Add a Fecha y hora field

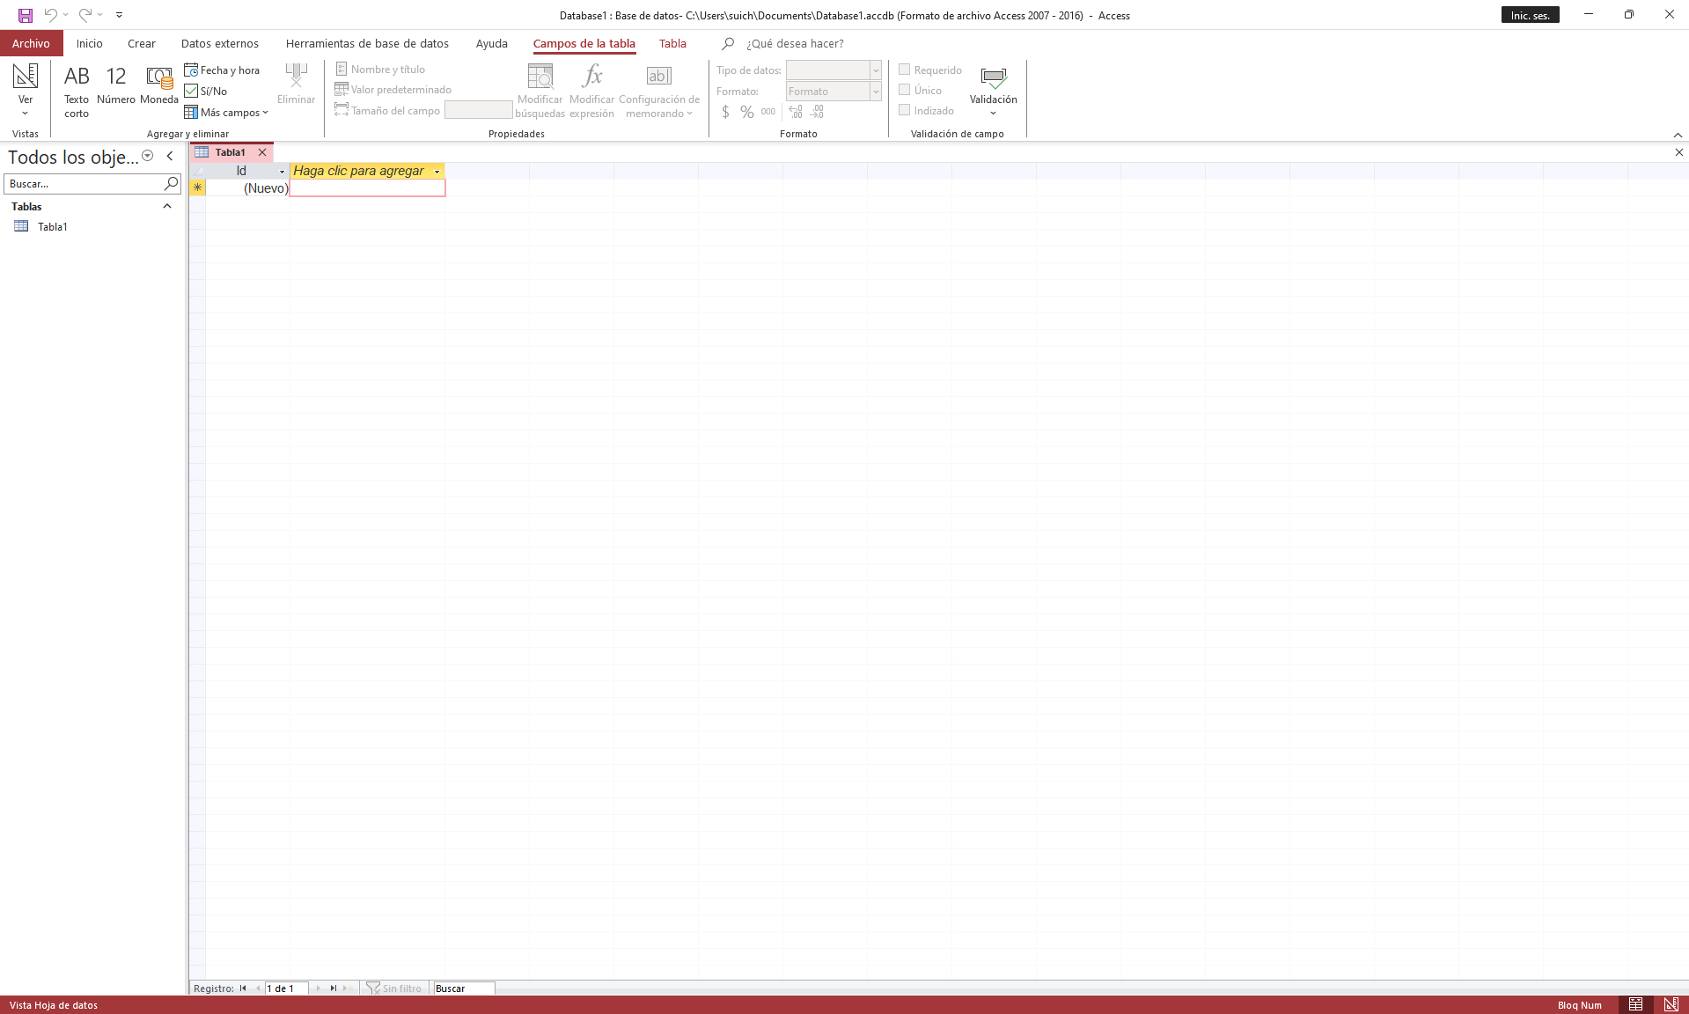pyautogui.click(x=222, y=70)
